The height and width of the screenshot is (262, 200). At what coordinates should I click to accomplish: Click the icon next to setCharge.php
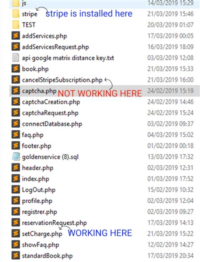[16, 234]
